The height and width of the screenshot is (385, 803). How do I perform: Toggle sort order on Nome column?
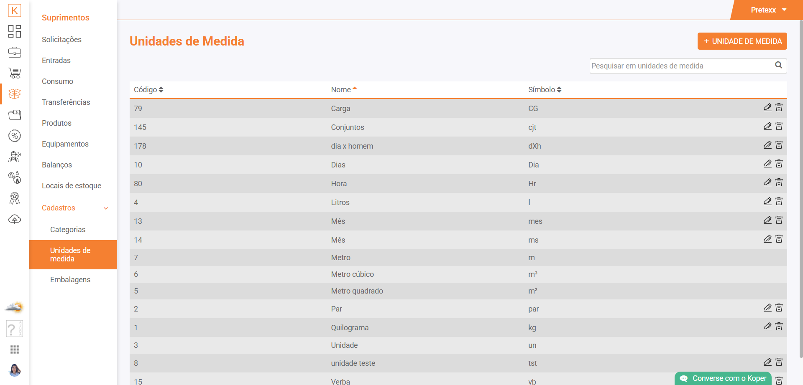click(x=344, y=90)
